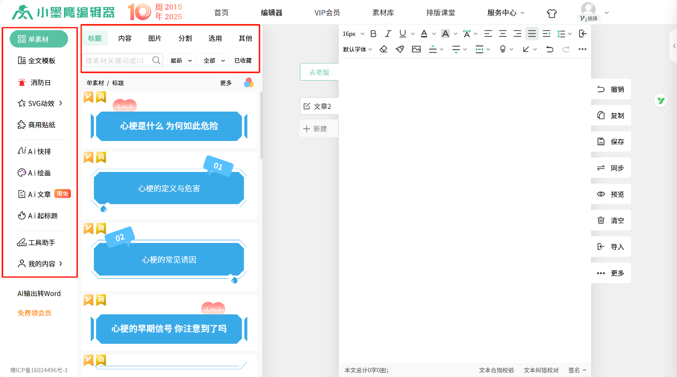Open the 默认字体 font family dropdown
This screenshot has width=677, height=377.
click(x=357, y=49)
